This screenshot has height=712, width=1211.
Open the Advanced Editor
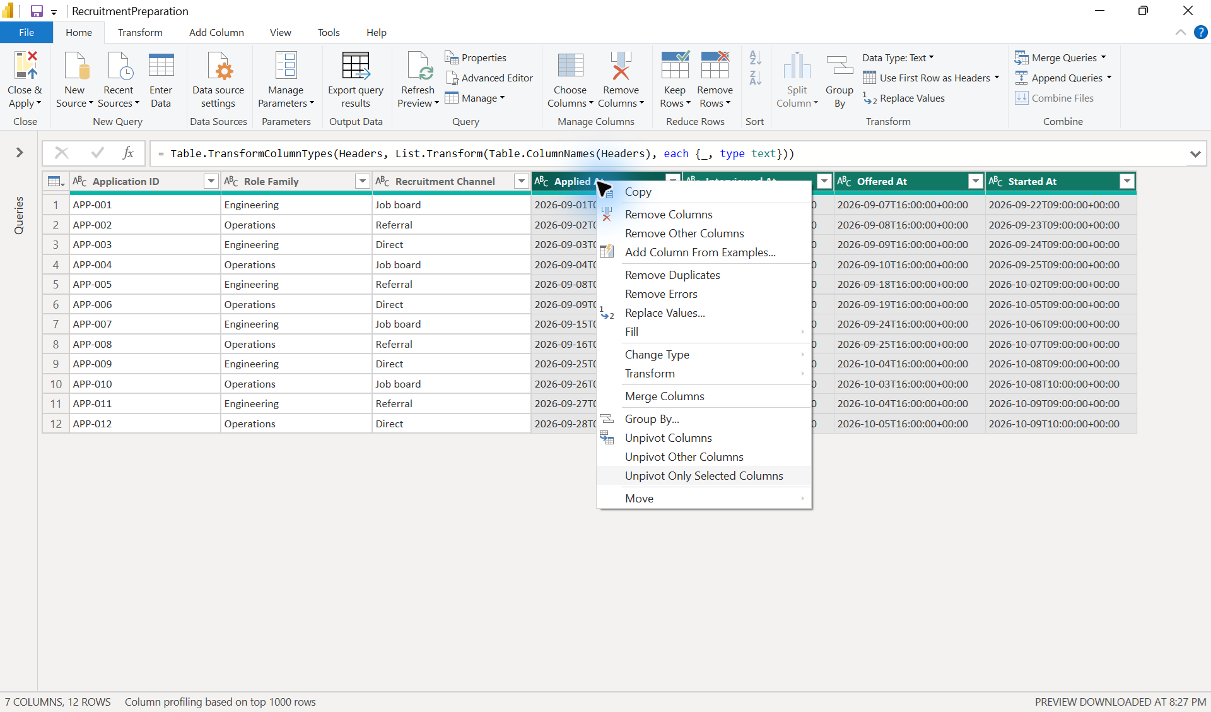pyautogui.click(x=489, y=78)
